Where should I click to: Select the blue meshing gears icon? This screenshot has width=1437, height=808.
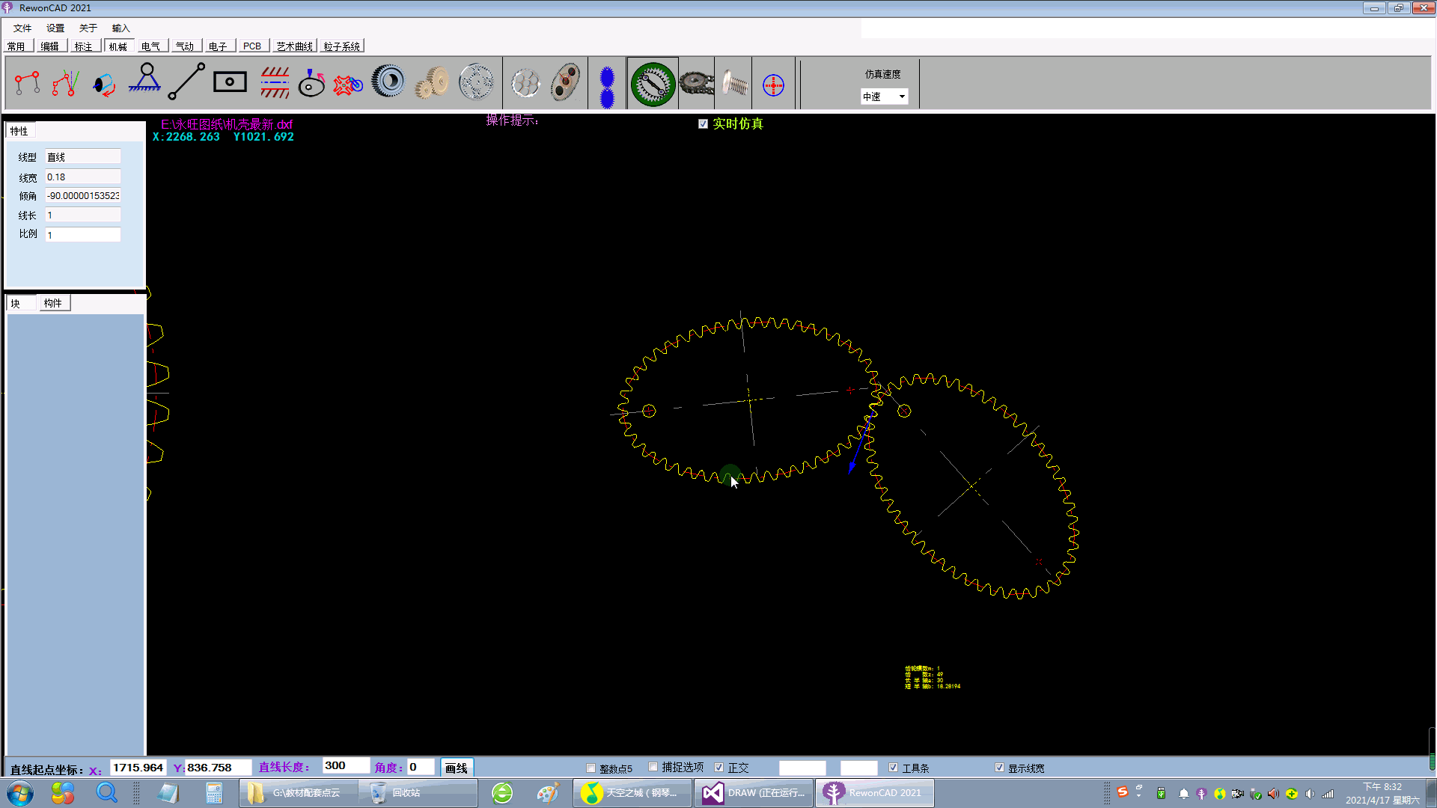coord(607,85)
